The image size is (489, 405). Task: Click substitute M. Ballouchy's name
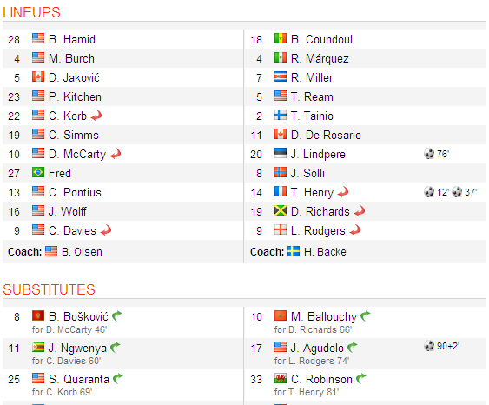[x=324, y=316]
